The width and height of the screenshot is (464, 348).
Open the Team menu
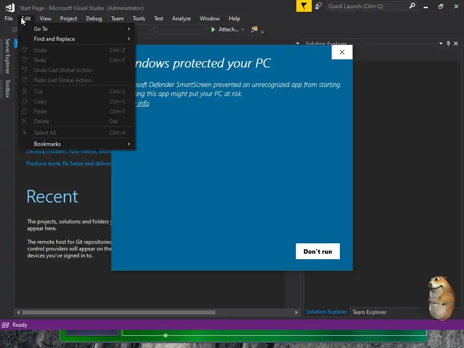coord(117,18)
